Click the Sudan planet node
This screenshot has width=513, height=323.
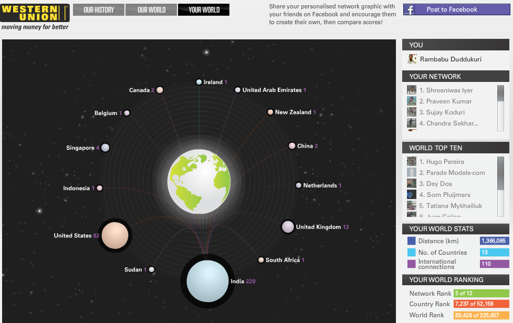click(151, 269)
